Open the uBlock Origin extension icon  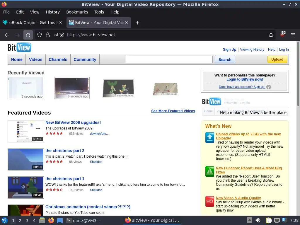pos(283,35)
